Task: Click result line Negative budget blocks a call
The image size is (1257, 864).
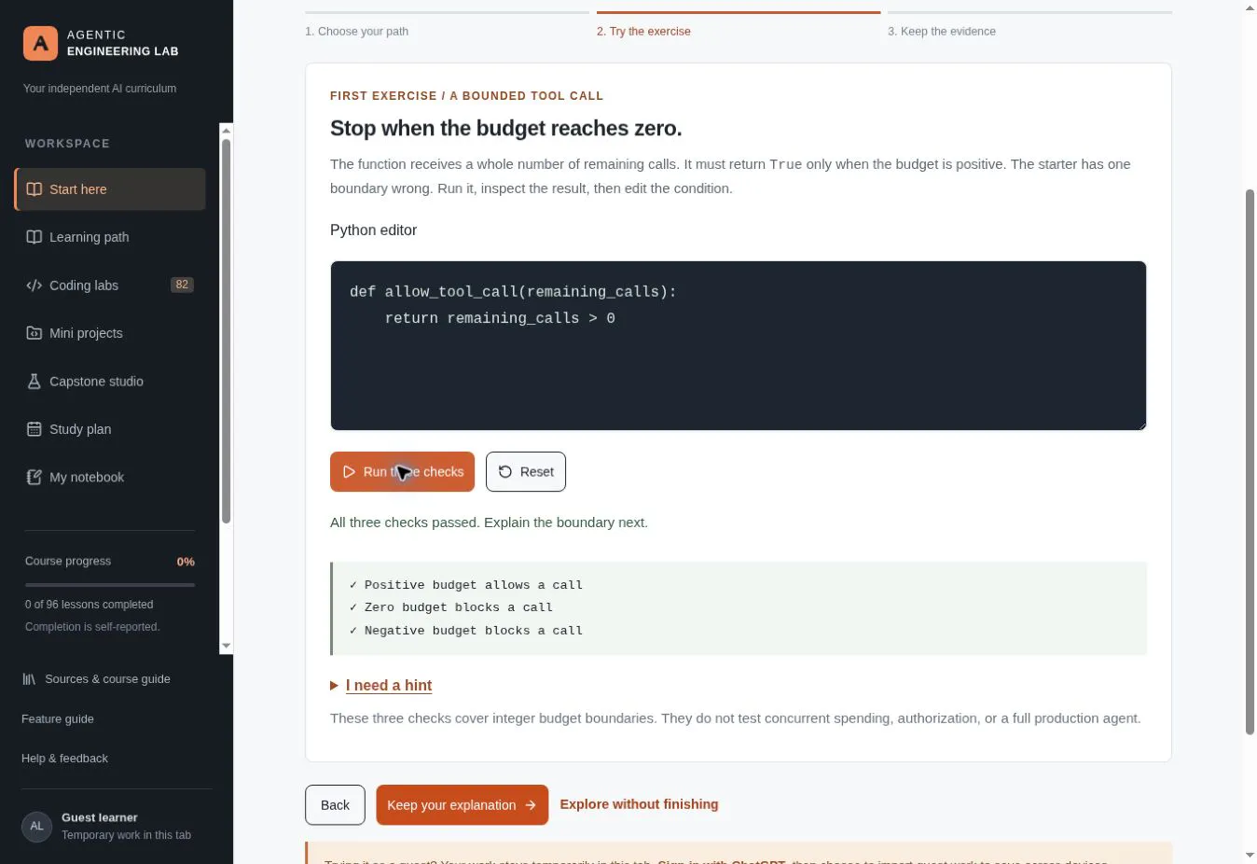Action: click(466, 631)
